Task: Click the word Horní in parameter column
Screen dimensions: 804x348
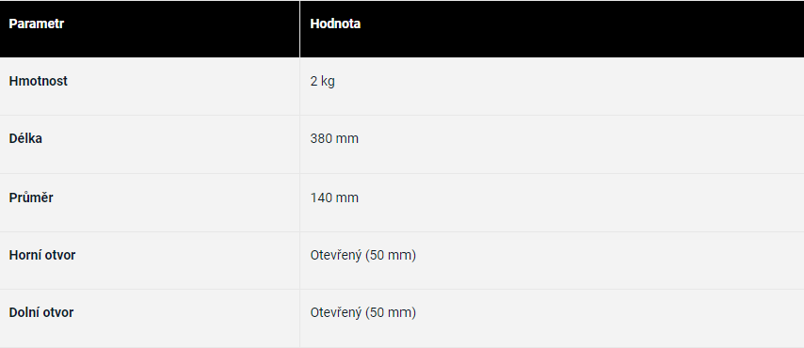Action: [x=24, y=255]
